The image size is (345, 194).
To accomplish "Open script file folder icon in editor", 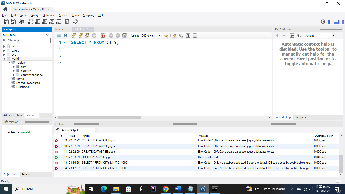I will (59, 36).
